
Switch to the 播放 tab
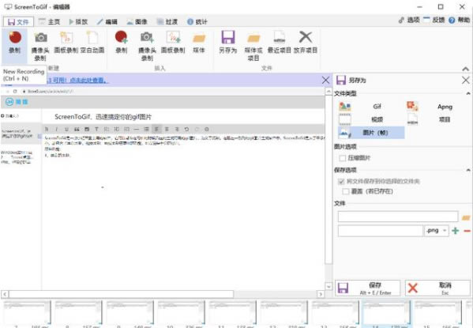78,22
